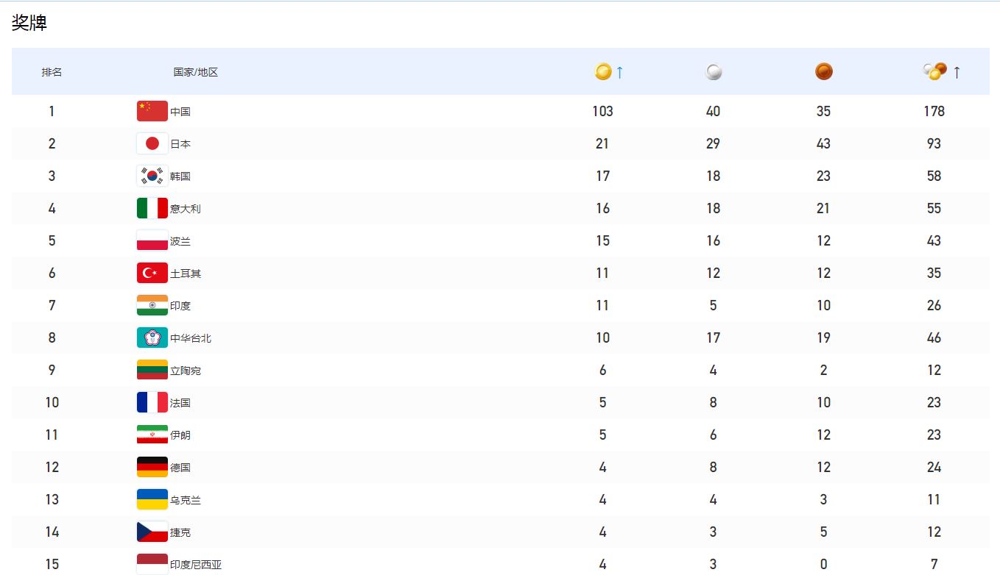Click the South Korea flag icon
Viewport: 1000px width, 575px height.
pos(152,176)
